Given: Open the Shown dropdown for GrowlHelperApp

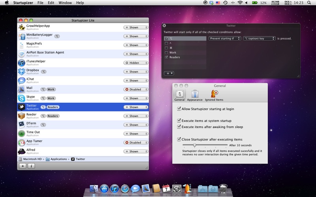Looking at the screenshot, I should pyautogui.click(x=136, y=27).
